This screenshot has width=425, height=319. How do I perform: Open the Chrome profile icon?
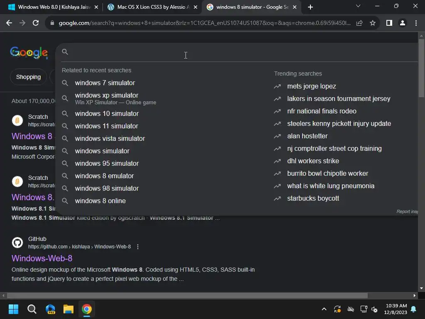[403, 23]
